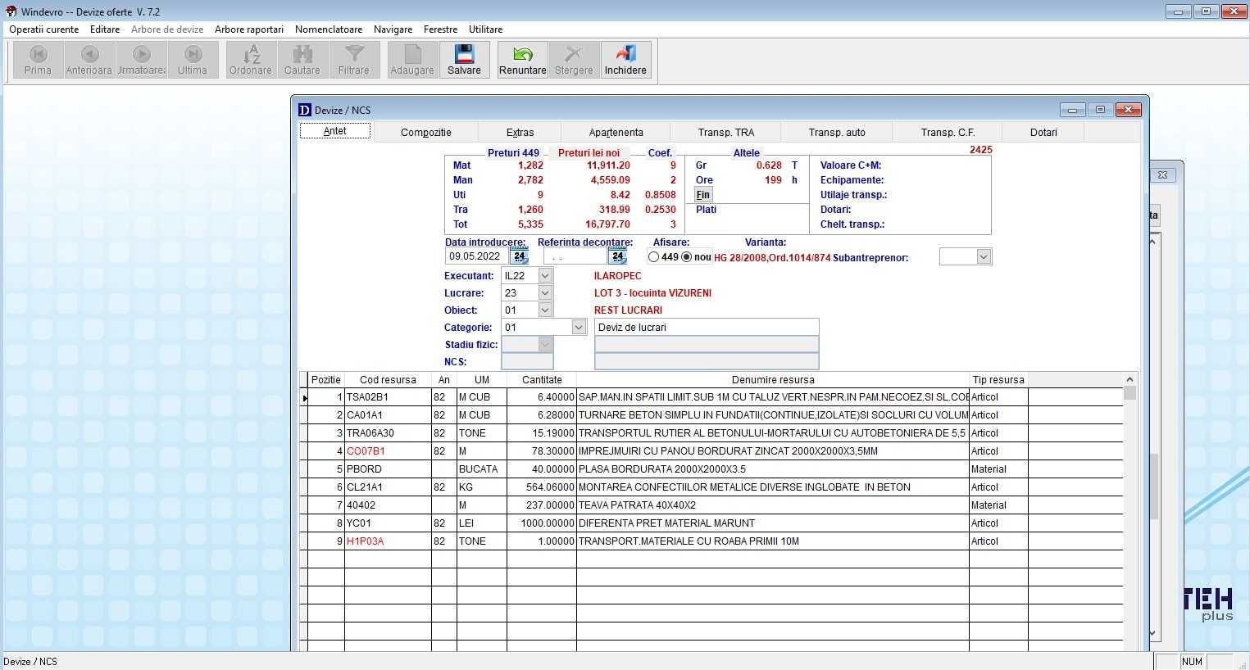
Task: Click the Prima navigation toolbar icon
Action: click(x=38, y=60)
